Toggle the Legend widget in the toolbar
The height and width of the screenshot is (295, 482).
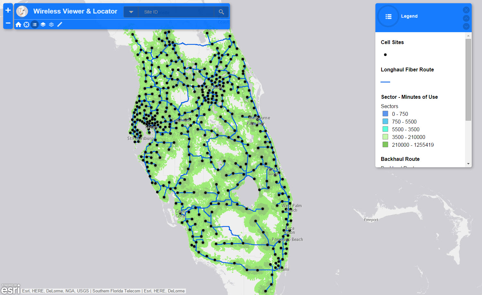pos(35,24)
